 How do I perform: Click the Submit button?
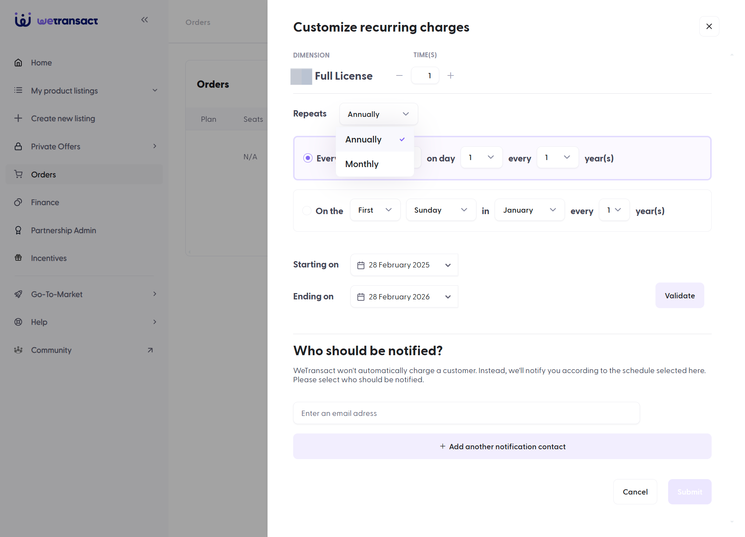(x=690, y=492)
